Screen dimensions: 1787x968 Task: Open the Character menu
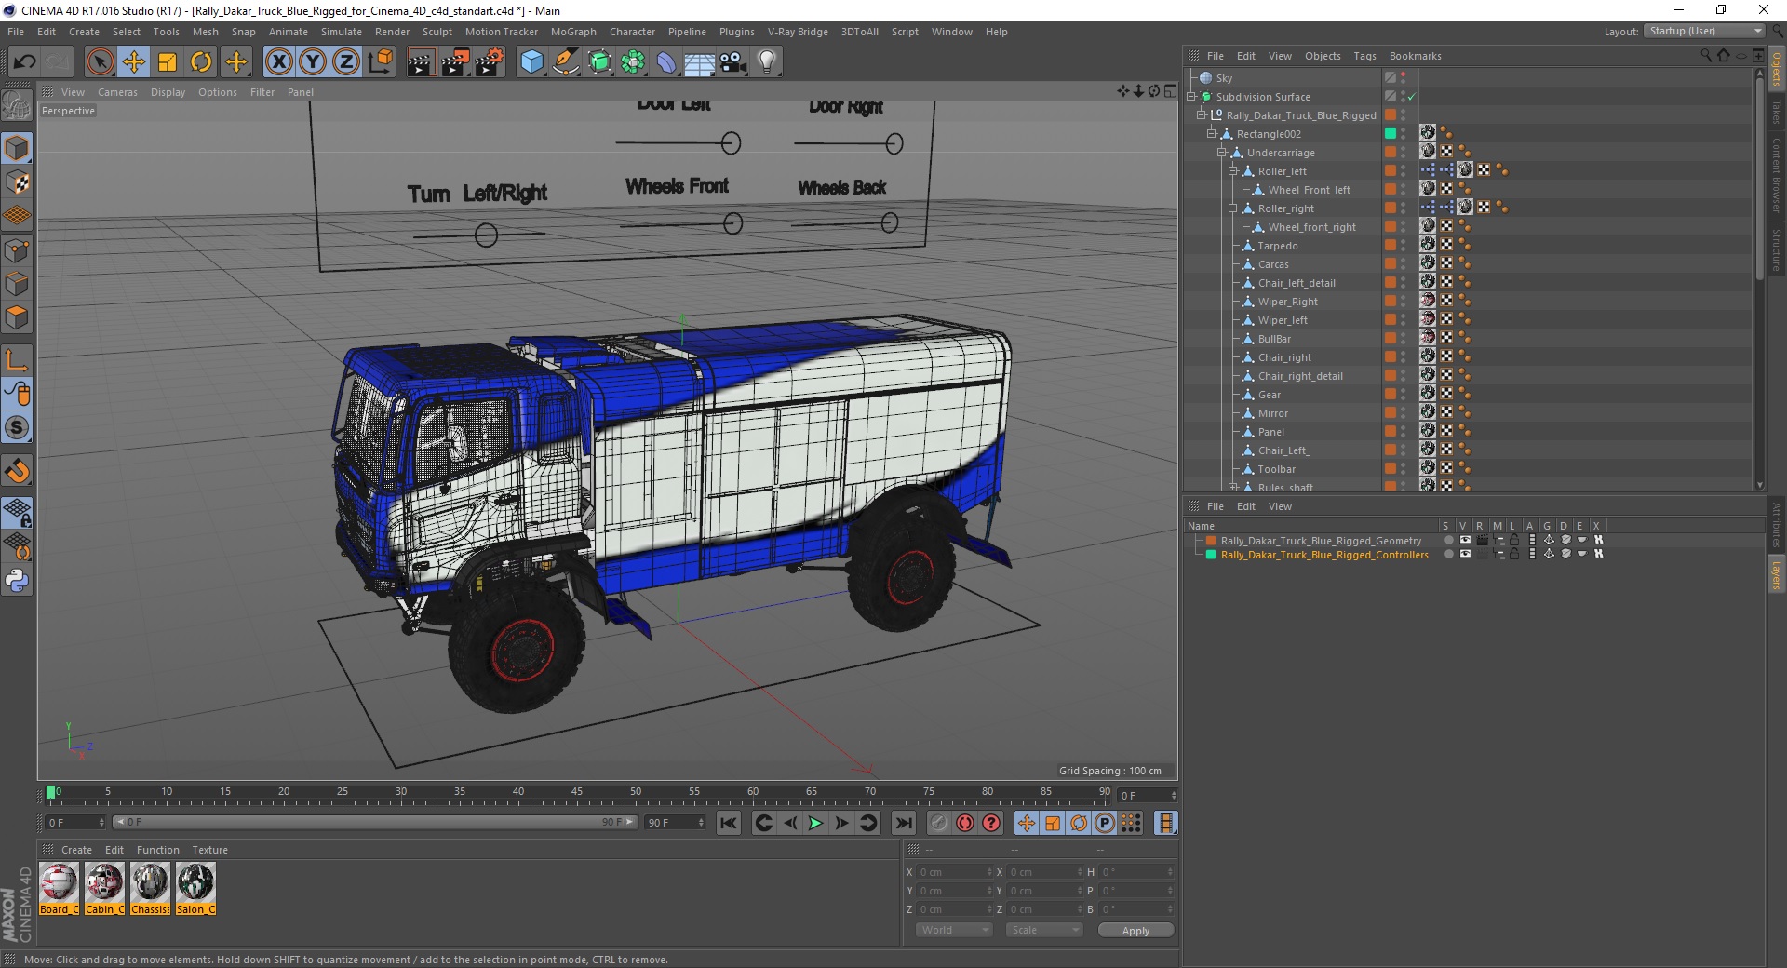(x=632, y=32)
